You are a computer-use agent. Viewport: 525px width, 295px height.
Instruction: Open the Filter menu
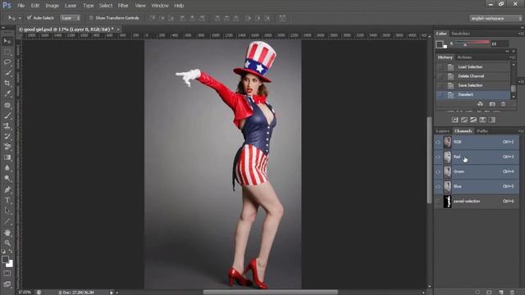coord(123,6)
